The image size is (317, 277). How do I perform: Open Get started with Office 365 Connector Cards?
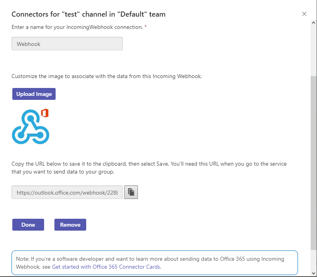[106, 267]
